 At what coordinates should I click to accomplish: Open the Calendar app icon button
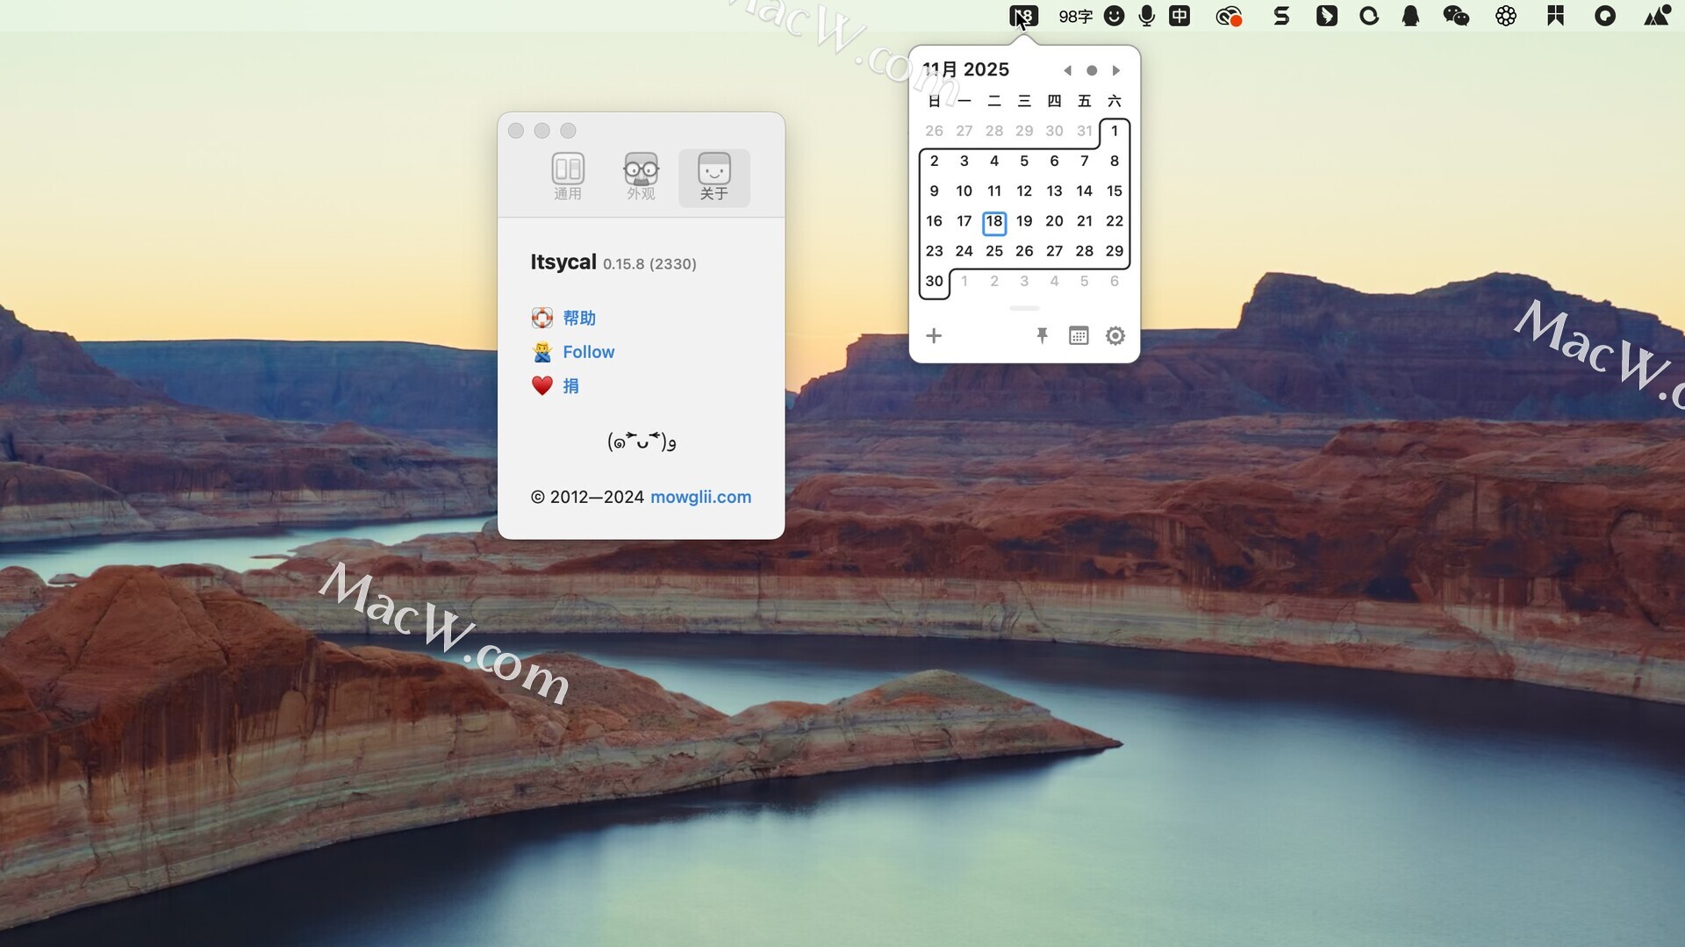coord(1079,336)
